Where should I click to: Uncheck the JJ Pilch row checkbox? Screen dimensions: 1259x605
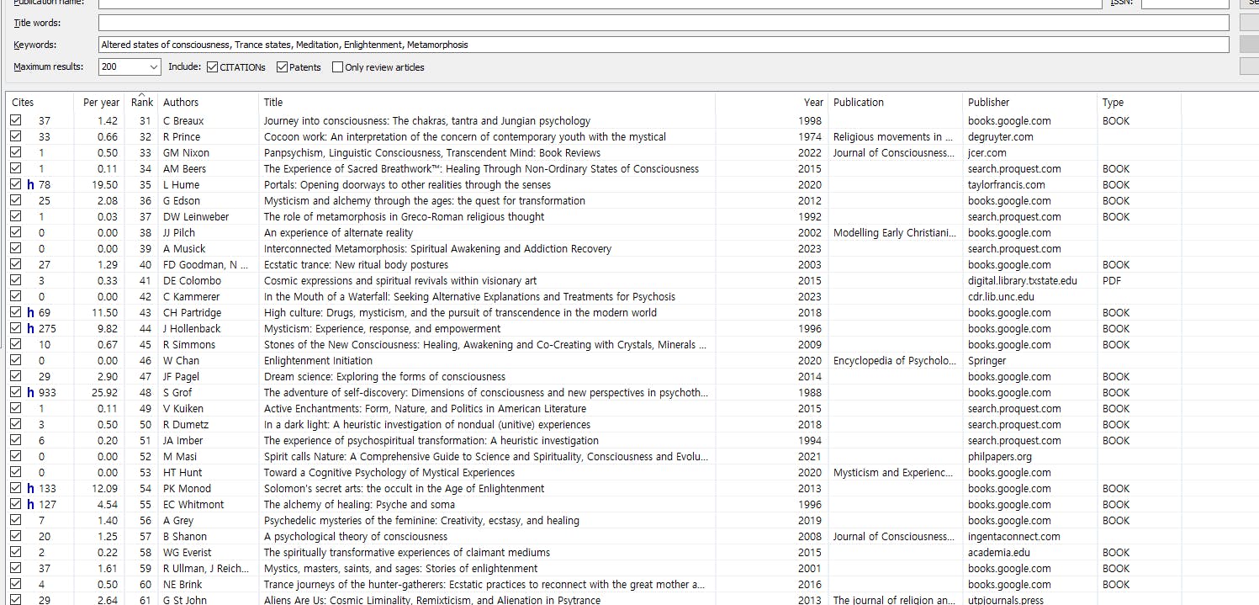coord(15,233)
